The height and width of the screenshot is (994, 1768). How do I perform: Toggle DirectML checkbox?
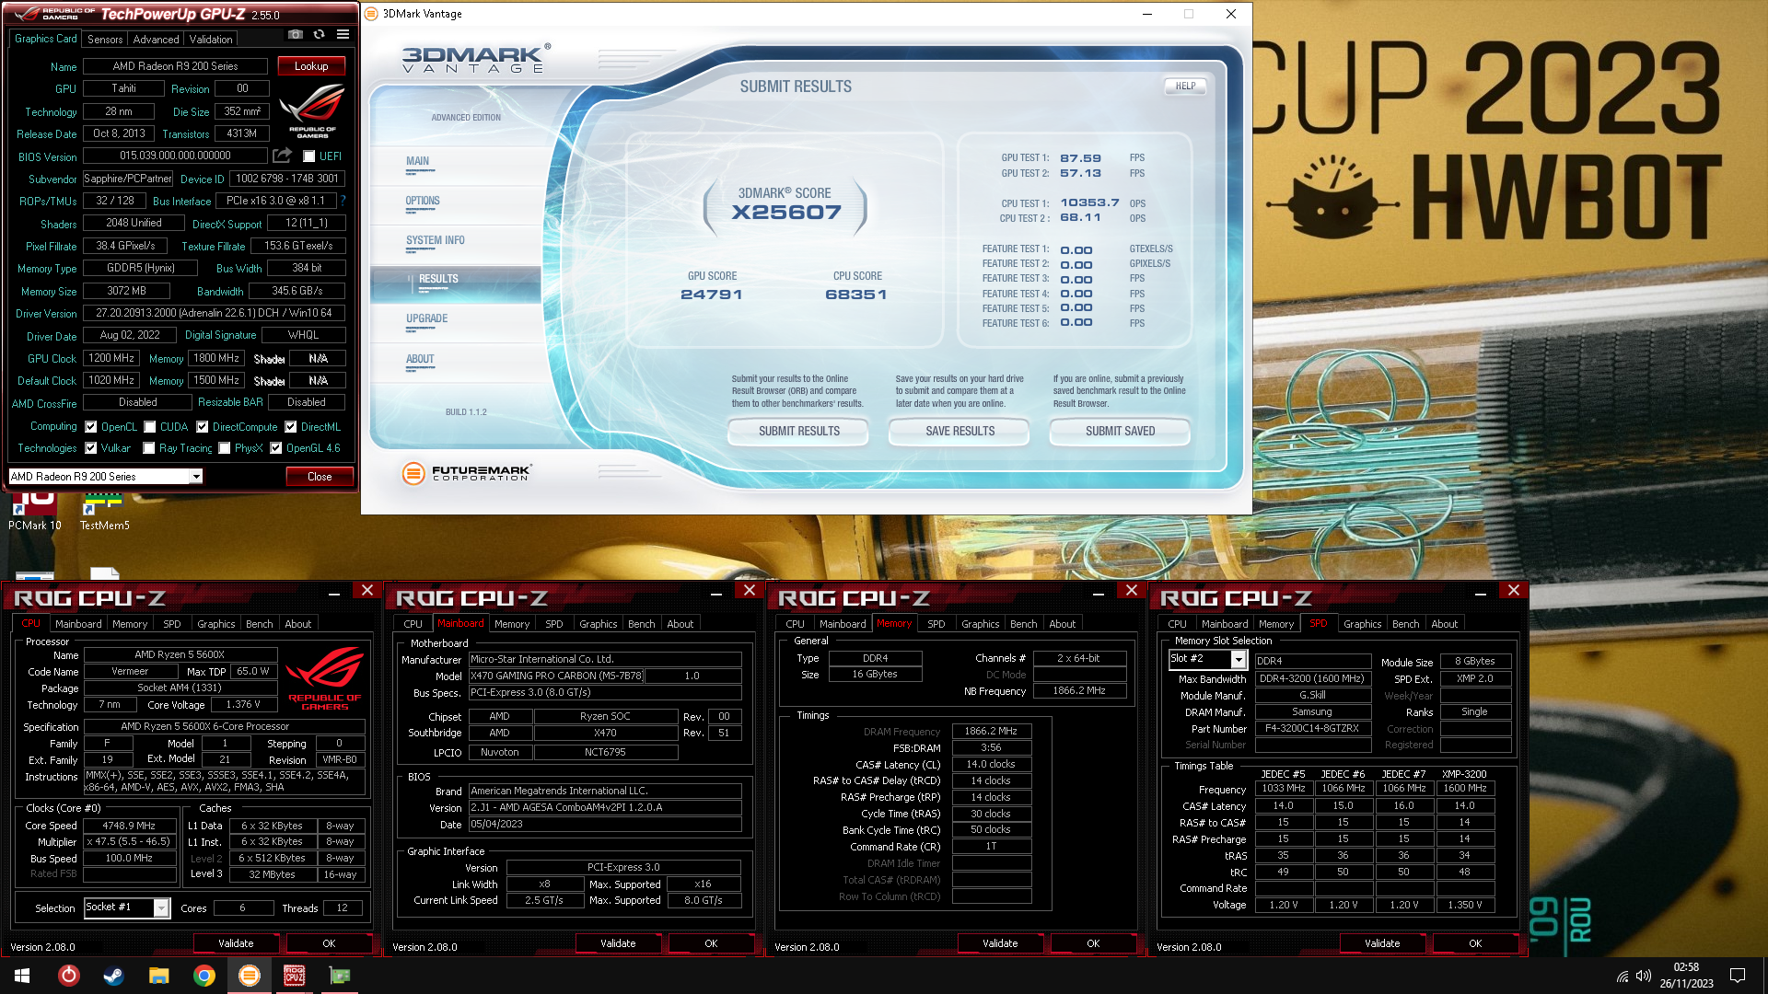point(291,427)
